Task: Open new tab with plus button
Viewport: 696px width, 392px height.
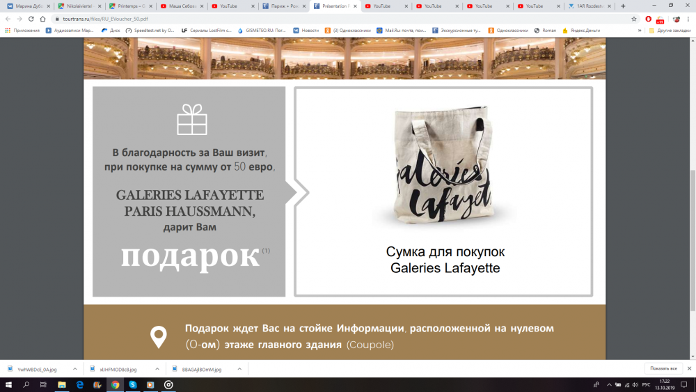Action: tap(623, 6)
